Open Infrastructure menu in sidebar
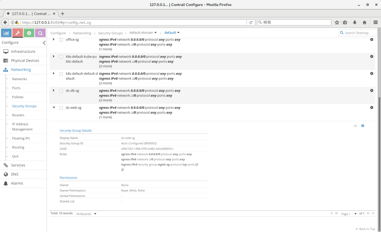This screenshot has height=232, width=381. click(x=23, y=51)
